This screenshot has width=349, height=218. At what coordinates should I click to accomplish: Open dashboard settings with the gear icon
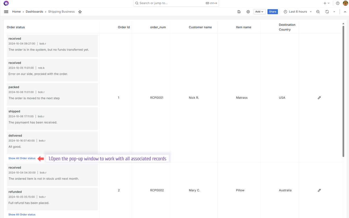(x=248, y=12)
